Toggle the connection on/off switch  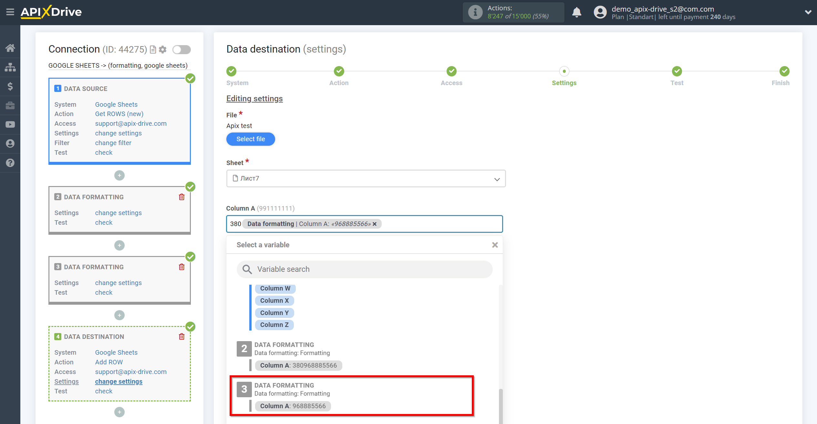(181, 50)
